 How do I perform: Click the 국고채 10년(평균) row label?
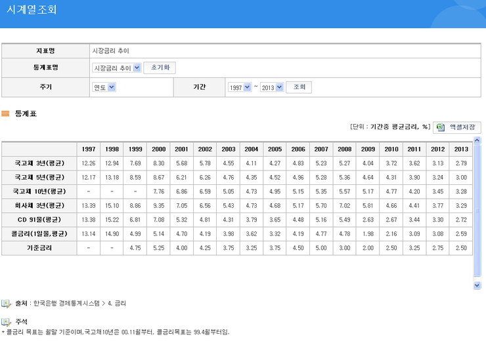click(39, 191)
